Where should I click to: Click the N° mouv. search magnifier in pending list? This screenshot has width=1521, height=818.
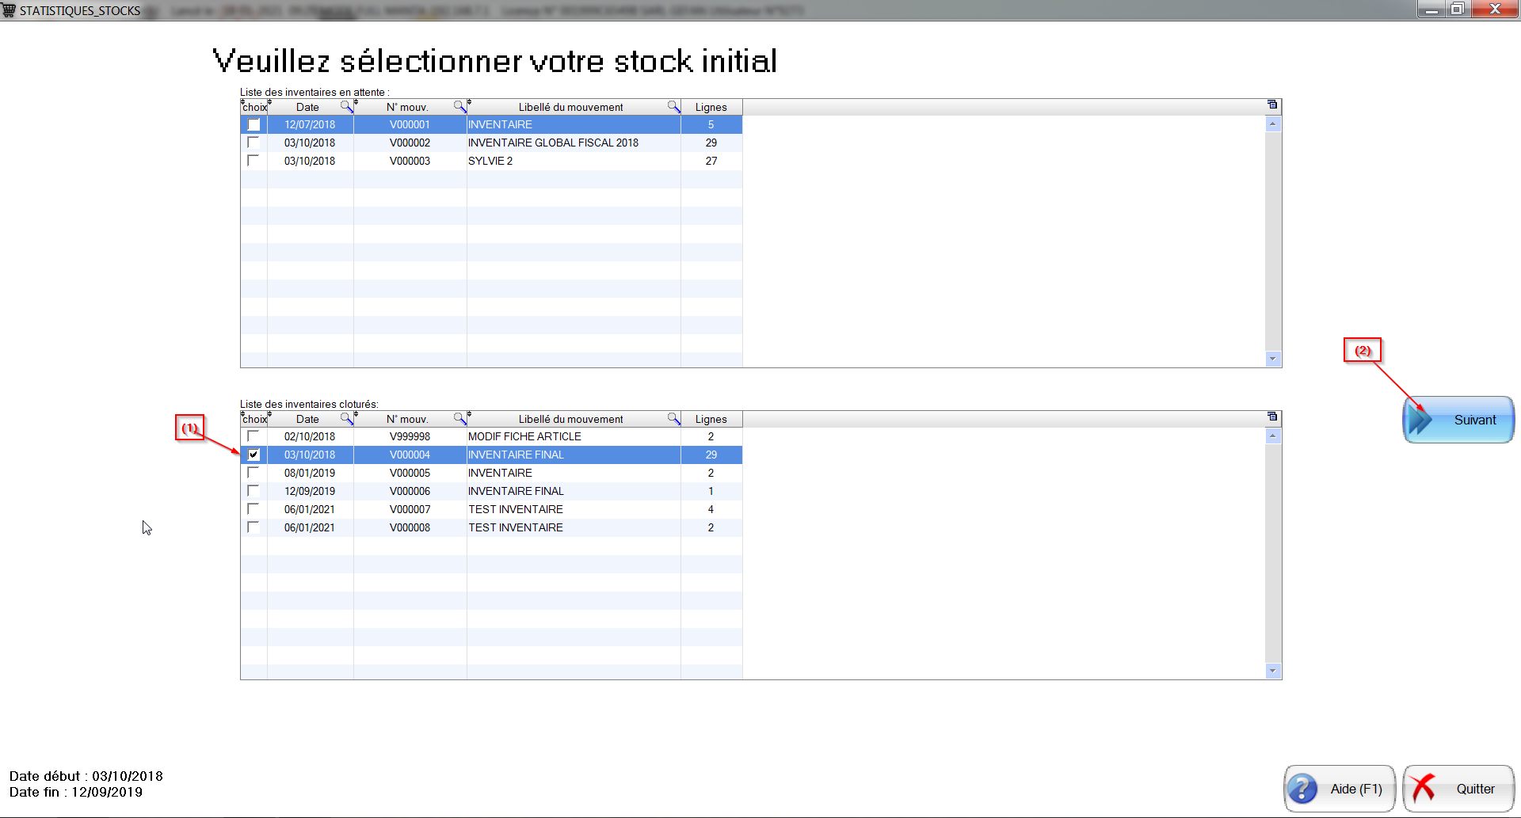point(459,106)
